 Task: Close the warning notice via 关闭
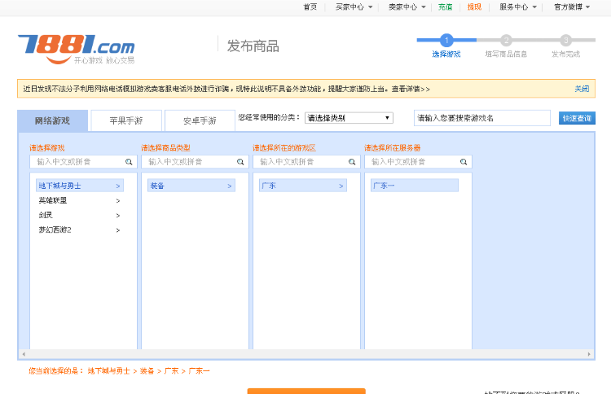(x=582, y=89)
